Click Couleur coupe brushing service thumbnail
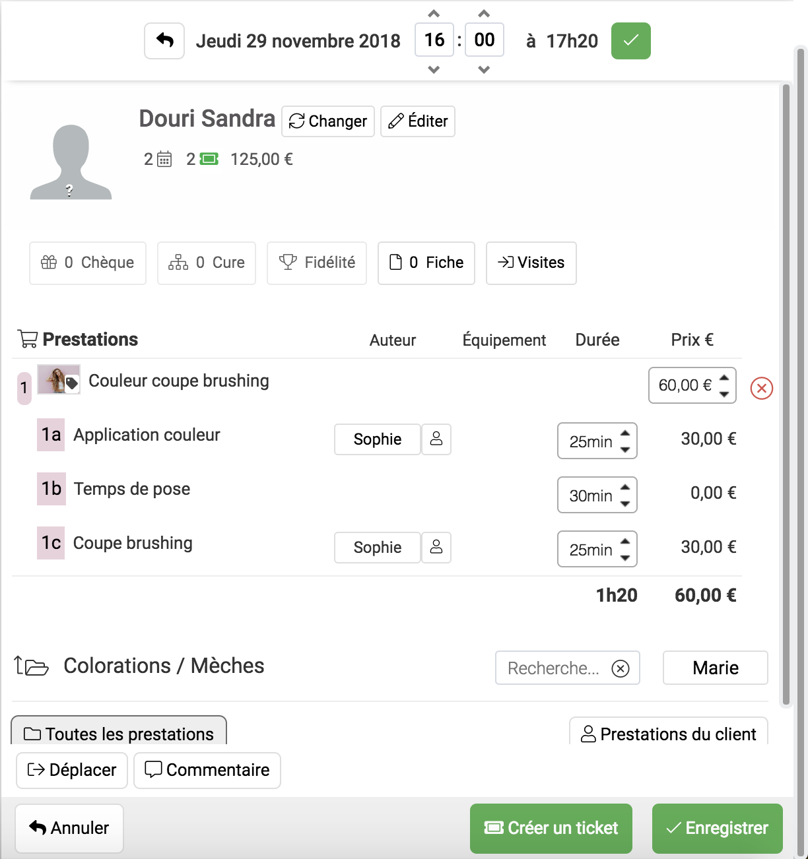 tap(59, 379)
